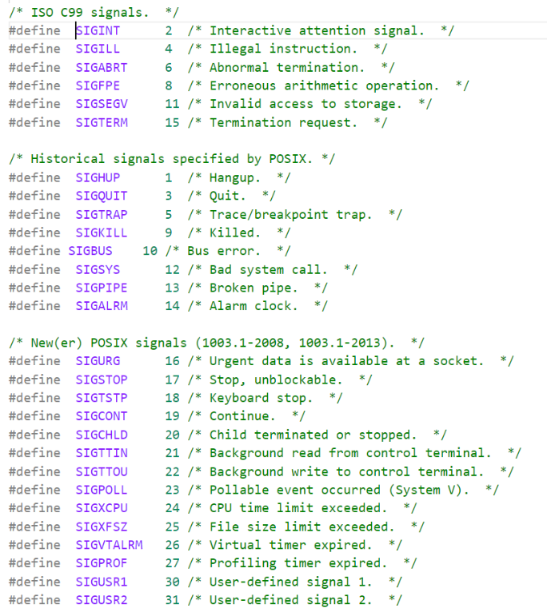Click on SIGSYS macro name
Screen dimensions: 547x612
98,270
